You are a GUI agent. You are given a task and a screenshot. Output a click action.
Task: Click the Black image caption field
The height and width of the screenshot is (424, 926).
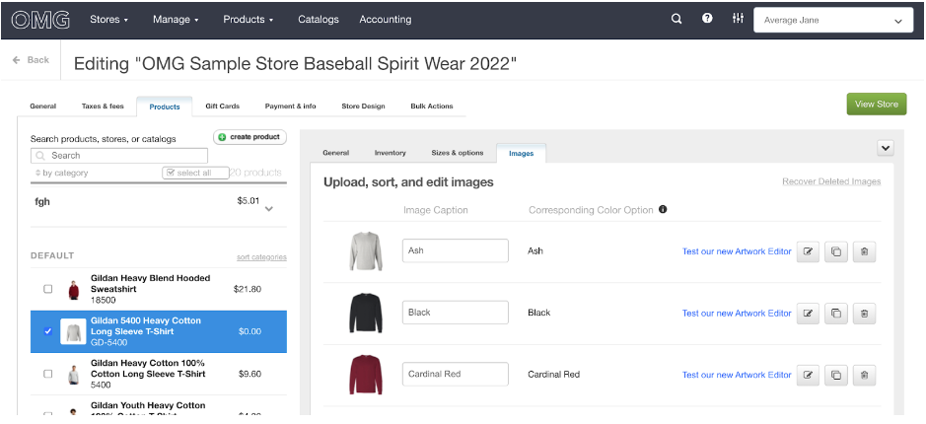click(456, 313)
